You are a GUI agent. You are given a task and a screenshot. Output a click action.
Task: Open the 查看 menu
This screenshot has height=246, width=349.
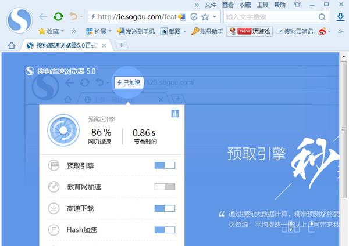228,5
